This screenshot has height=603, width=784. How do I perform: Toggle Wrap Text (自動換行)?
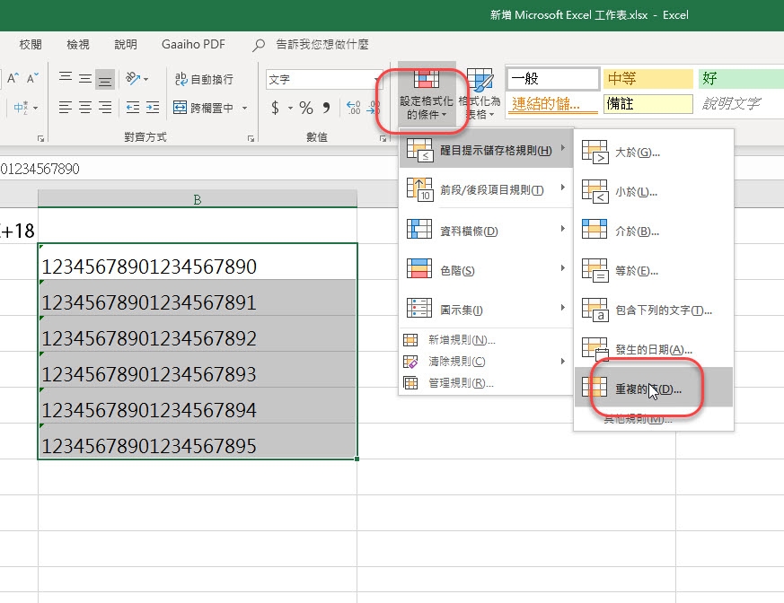[x=204, y=79]
